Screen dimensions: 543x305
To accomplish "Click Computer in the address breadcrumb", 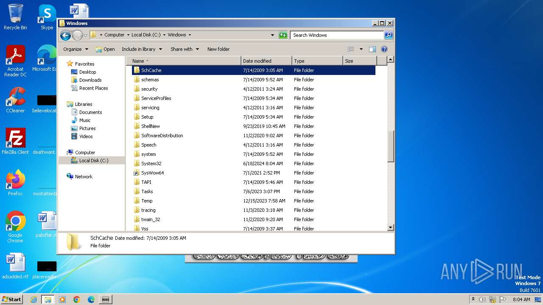I will [x=115, y=35].
